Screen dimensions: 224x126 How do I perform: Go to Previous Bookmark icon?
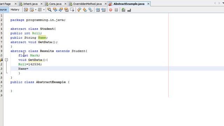coord(79,10)
